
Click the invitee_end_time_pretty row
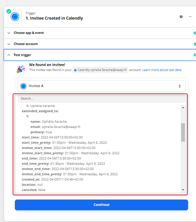[70, 174]
